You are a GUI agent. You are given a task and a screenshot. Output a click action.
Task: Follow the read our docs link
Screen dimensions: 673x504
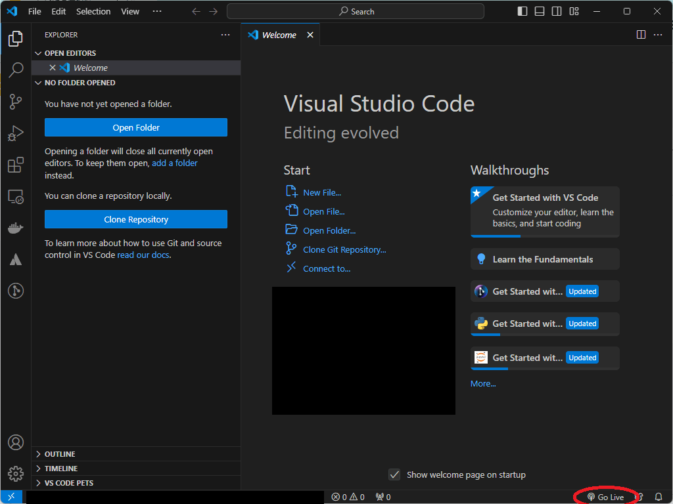tap(143, 255)
